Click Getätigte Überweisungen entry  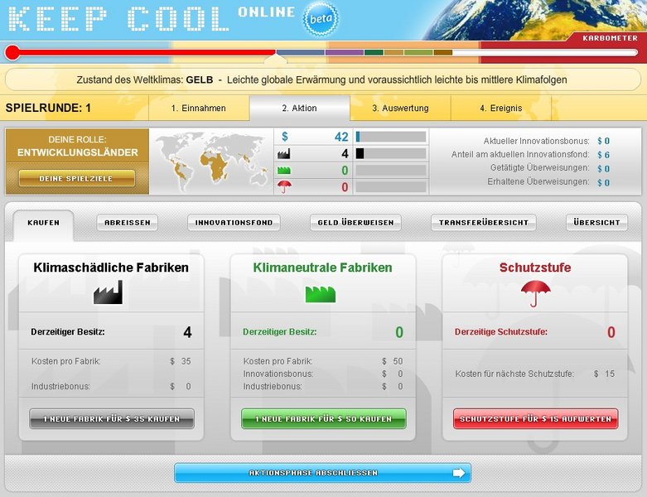tap(549, 168)
